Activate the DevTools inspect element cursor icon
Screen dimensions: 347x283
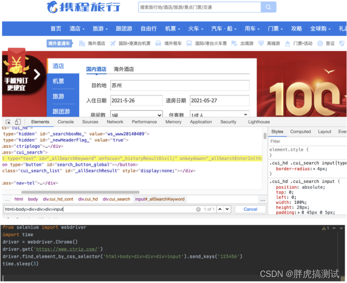click(8, 122)
